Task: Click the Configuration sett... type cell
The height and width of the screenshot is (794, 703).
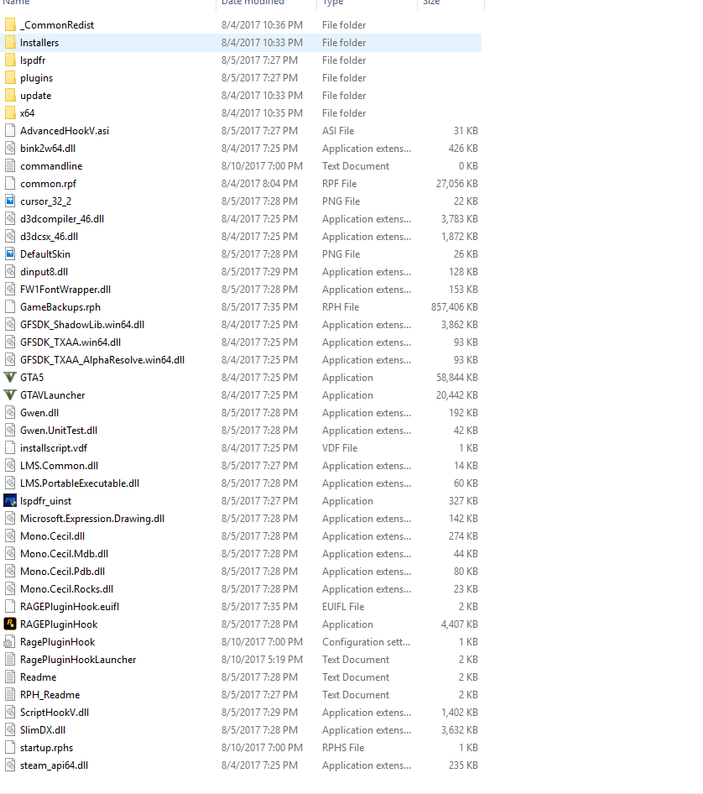Action: 366,642
